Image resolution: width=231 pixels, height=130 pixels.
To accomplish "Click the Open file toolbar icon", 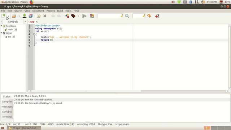I will coord(14,16).
